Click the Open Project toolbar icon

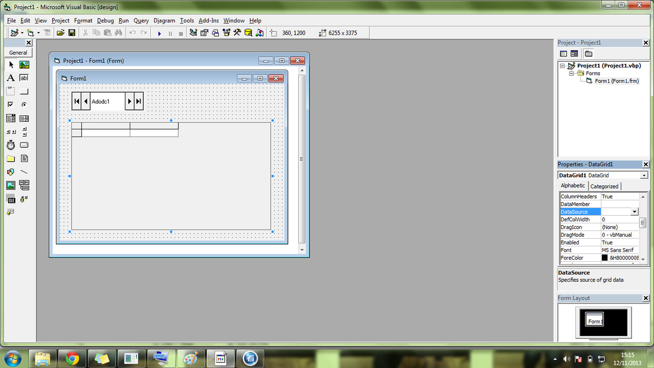60,33
